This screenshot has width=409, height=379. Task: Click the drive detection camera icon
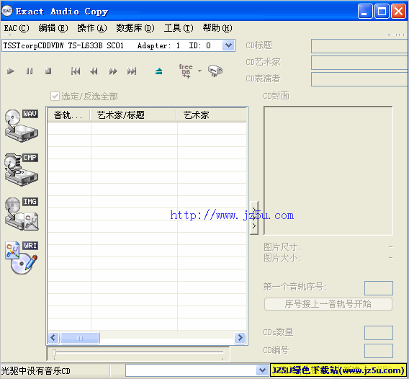pyautogui.click(x=215, y=71)
